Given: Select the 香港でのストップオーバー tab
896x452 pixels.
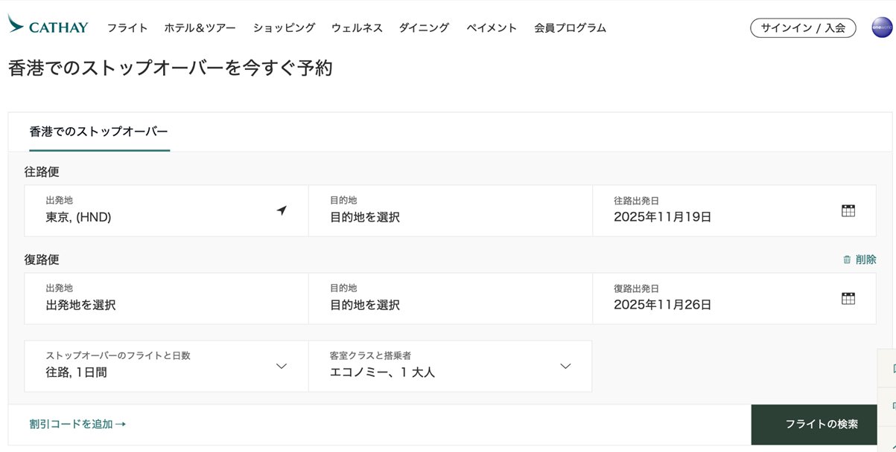Looking at the screenshot, I should pyautogui.click(x=98, y=132).
